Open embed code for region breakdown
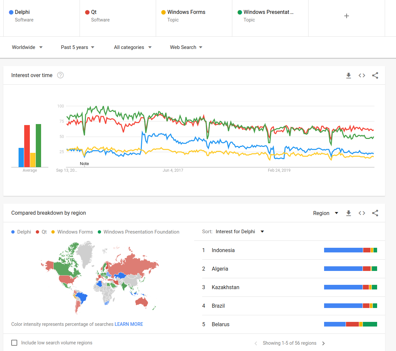The image size is (396, 351). tap(362, 213)
